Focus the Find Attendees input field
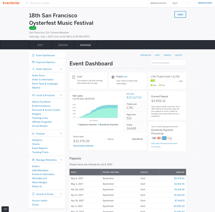This screenshot has width=215, height=212. point(168,63)
